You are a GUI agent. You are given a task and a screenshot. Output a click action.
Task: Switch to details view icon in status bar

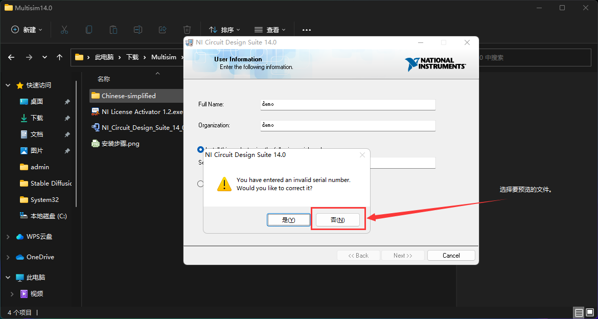pyautogui.click(x=579, y=313)
